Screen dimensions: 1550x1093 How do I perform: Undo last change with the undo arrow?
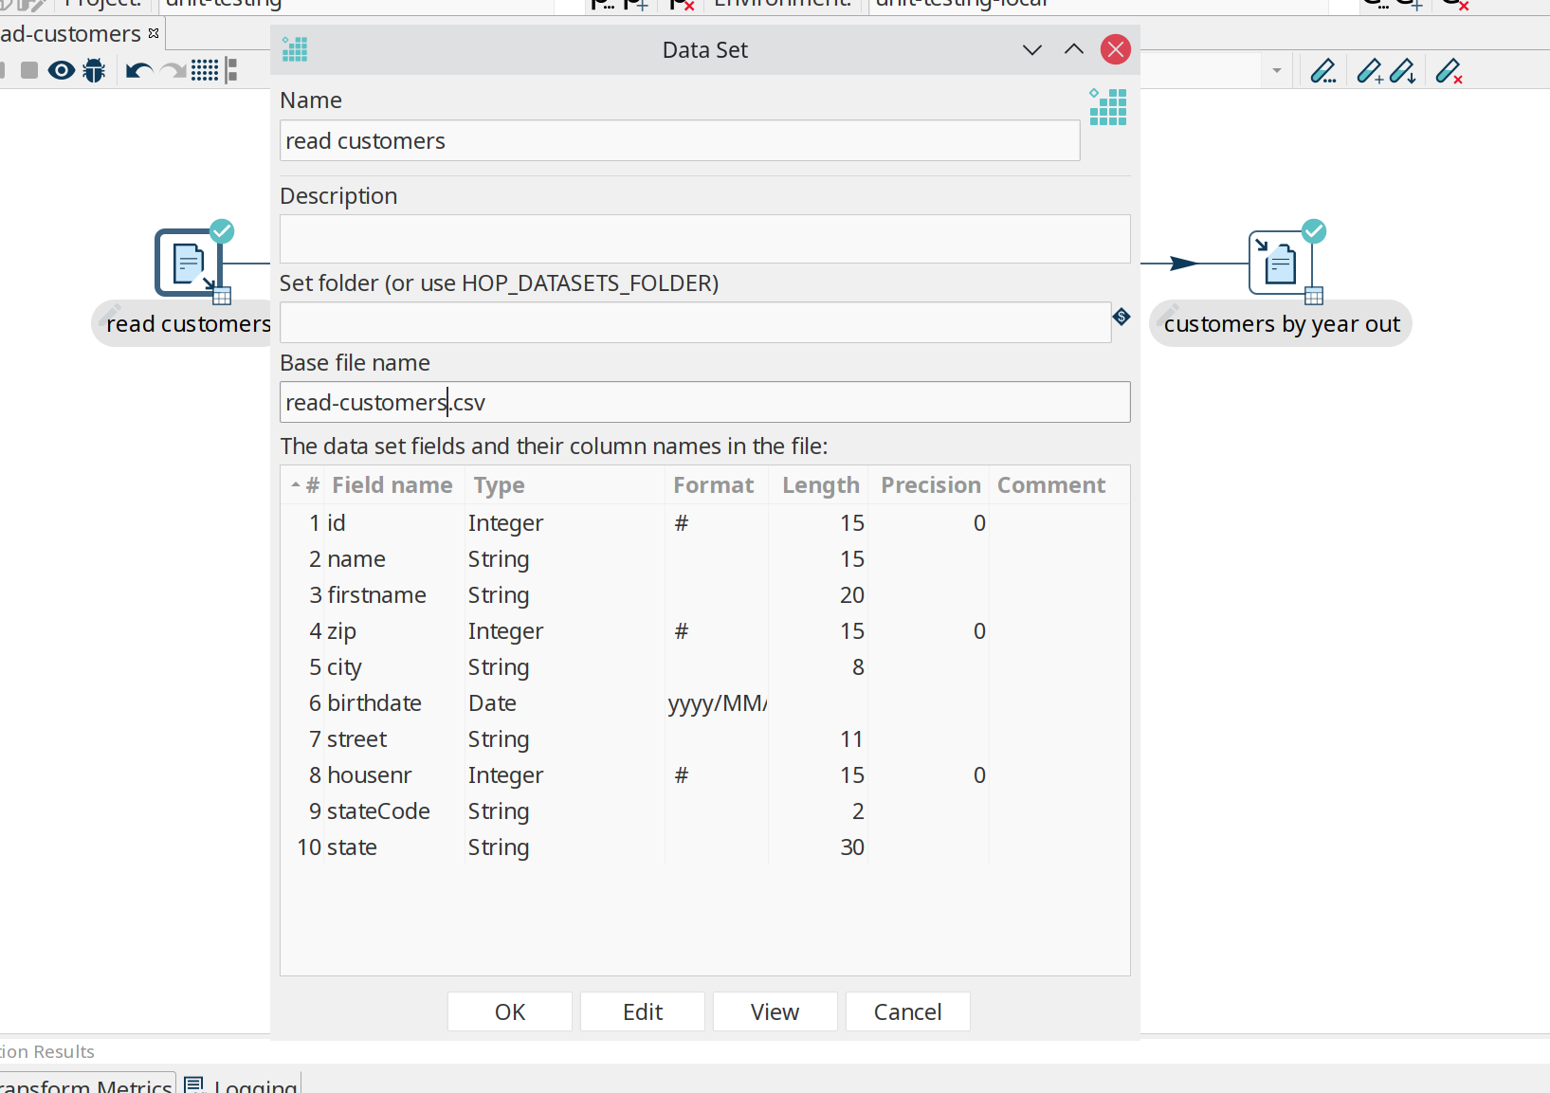click(138, 71)
